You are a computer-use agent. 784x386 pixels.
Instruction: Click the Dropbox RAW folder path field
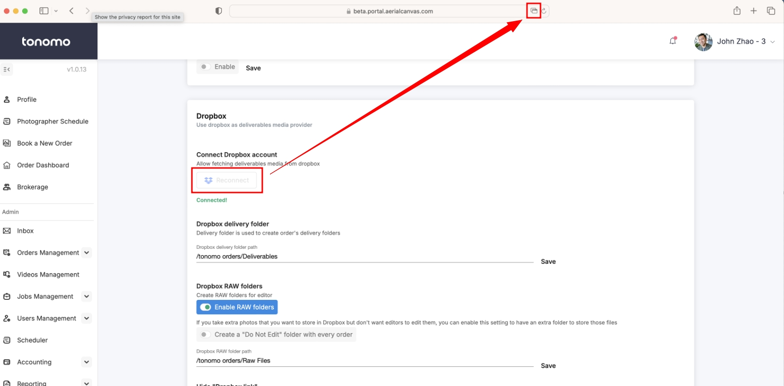point(365,360)
